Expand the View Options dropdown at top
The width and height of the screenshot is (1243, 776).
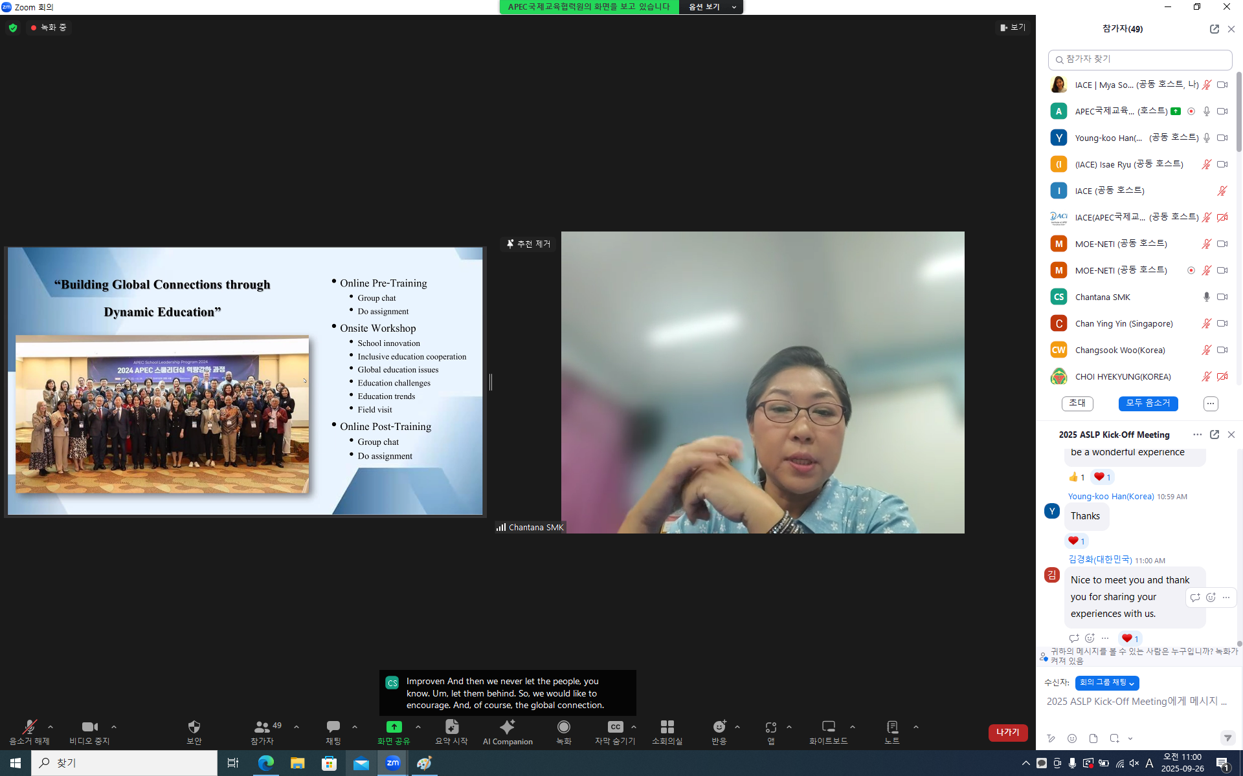pyautogui.click(x=711, y=7)
